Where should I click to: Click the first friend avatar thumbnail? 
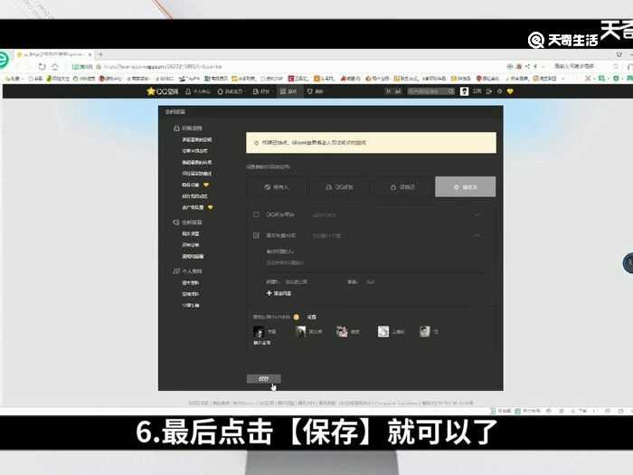[x=259, y=332]
